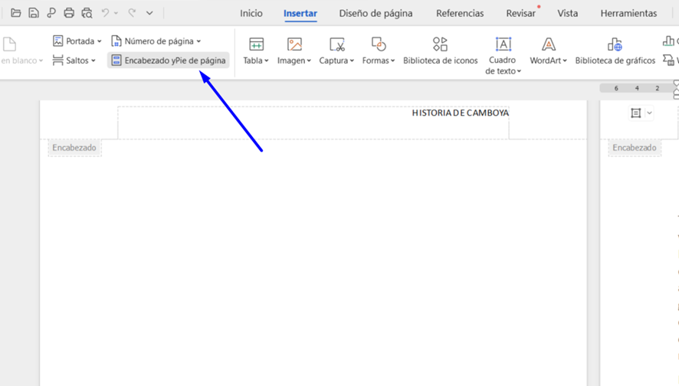Image resolution: width=679 pixels, height=386 pixels.
Task: Click Encabezado y Pie de página button
Action: pyautogui.click(x=169, y=61)
